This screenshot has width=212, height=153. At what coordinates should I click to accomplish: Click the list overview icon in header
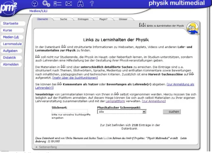click(58, 4)
